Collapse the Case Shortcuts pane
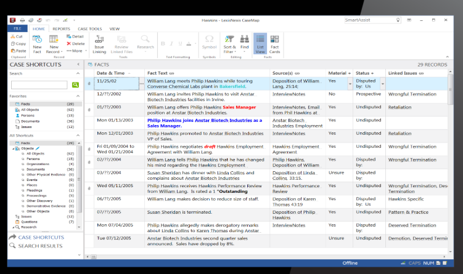 coord(78,64)
